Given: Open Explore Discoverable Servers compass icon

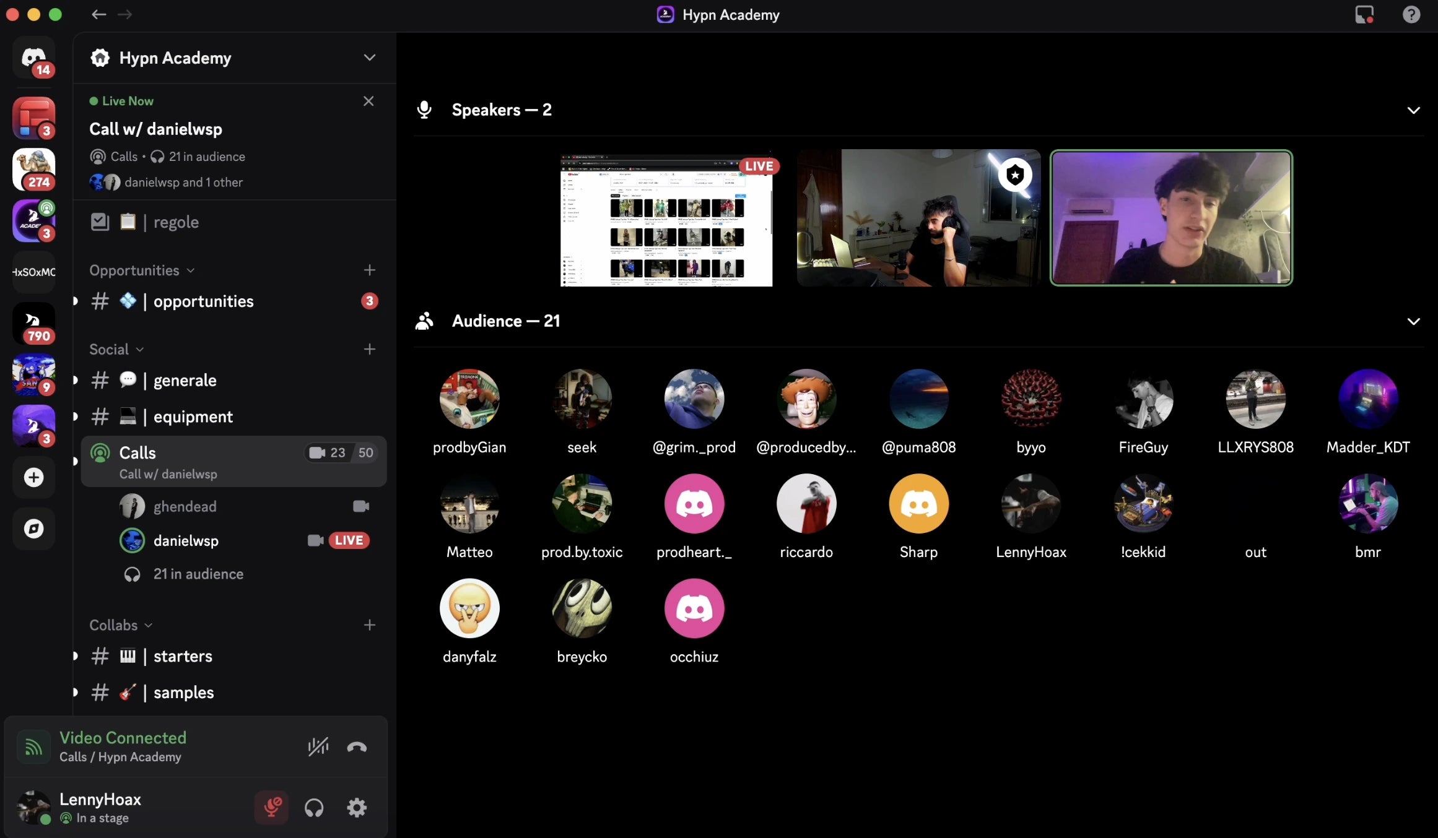Looking at the screenshot, I should [x=33, y=529].
